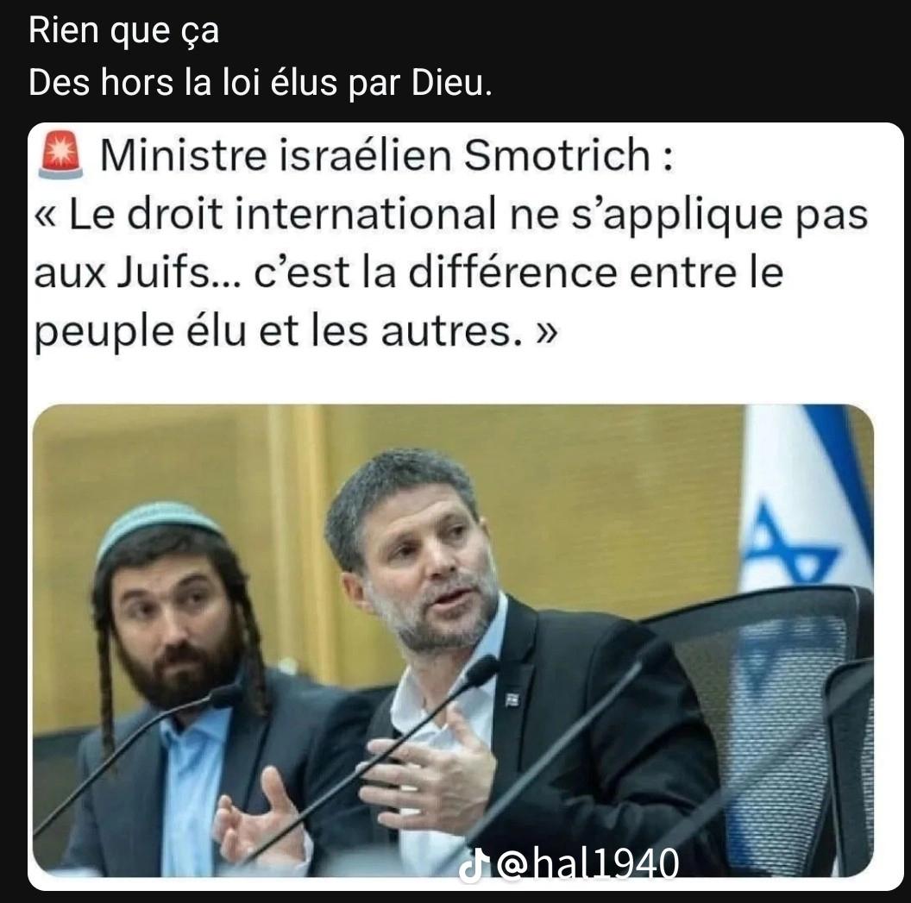Viewport: 911px width, 903px height.
Task: Click the lapel pin on the dark jacket
Action: (x=512, y=699)
